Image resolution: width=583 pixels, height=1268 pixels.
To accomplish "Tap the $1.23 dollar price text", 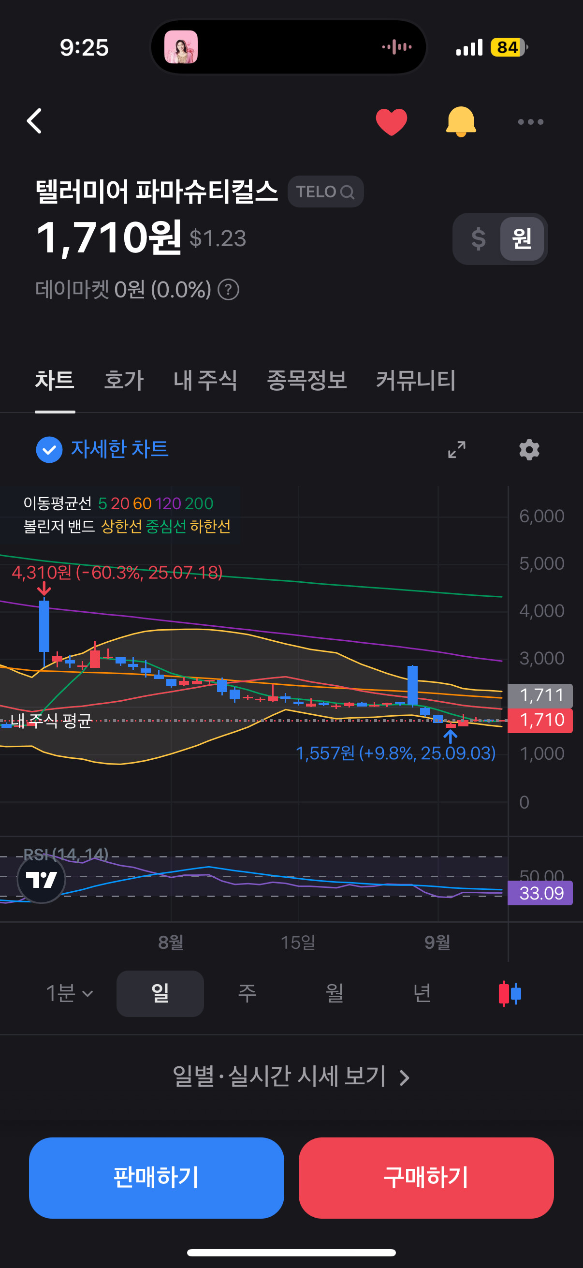I will [218, 238].
